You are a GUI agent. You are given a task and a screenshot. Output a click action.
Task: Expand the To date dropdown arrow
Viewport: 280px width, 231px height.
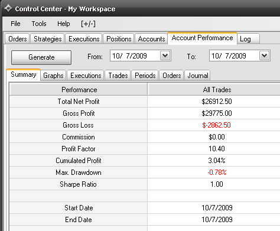[x=264, y=56]
